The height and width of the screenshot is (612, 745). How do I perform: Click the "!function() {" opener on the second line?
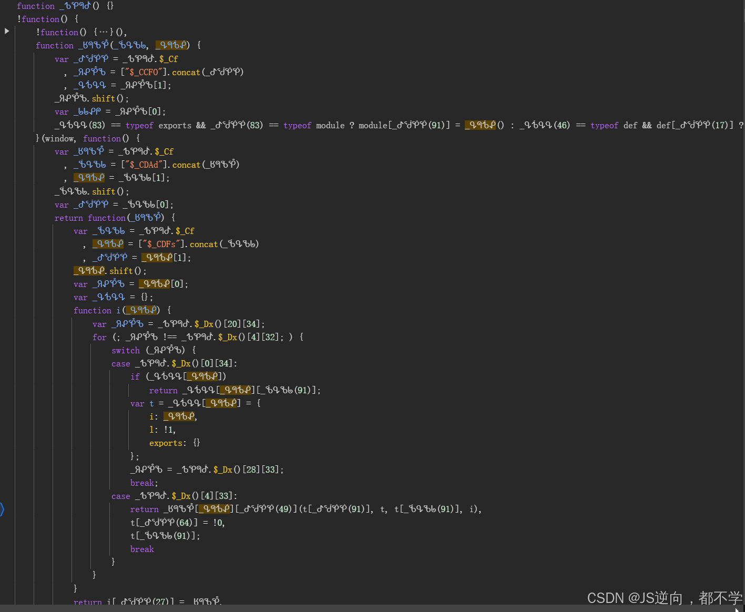coord(48,19)
